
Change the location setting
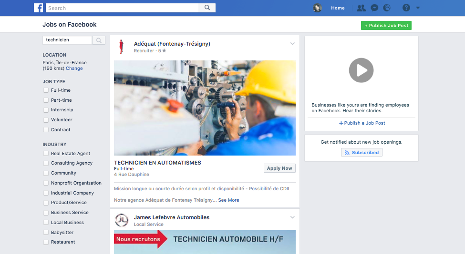pyautogui.click(x=74, y=68)
